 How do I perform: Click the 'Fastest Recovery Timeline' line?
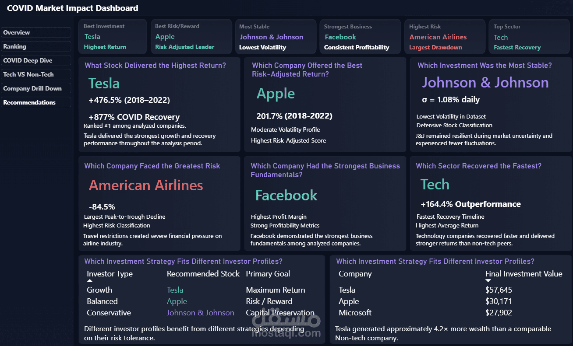tap(450, 217)
